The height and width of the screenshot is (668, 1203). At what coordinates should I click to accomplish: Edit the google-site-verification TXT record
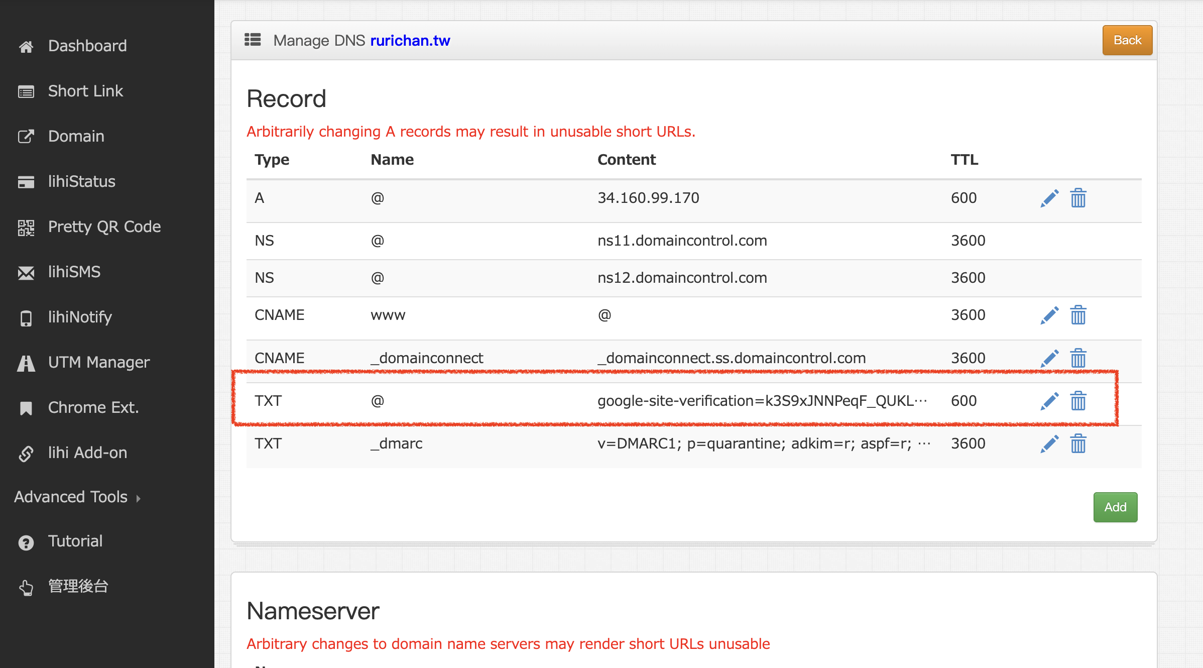coord(1049,401)
